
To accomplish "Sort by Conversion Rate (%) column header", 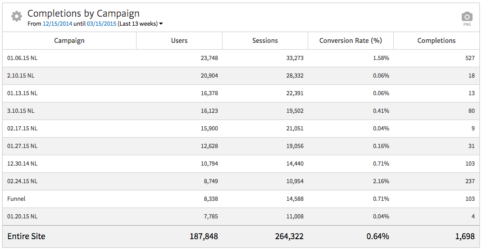I will point(350,41).
